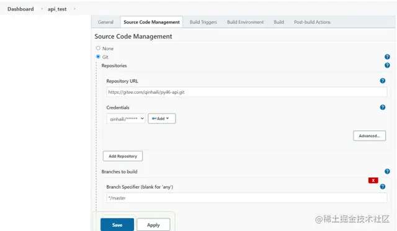The height and width of the screenshot is (231, 397).
Task: Focus the Branch Specifier input field
Action: [x=247, y=198]
